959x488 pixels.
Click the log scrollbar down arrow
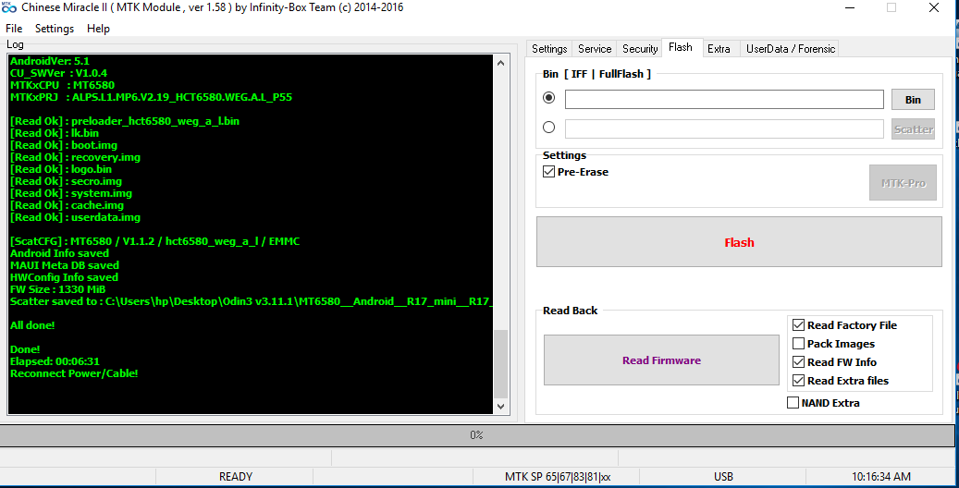[x=501, y=406]
